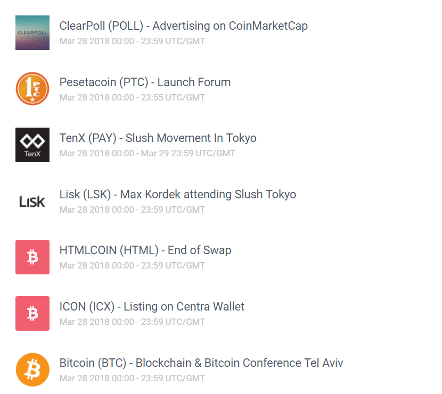Click the black TenX logo icon

32,145
